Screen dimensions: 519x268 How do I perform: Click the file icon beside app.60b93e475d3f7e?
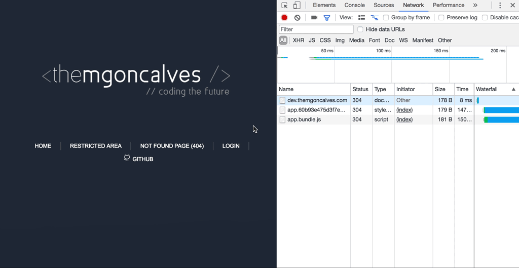point(282,110)
